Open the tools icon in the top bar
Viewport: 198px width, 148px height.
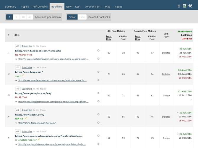coord(190,6)
